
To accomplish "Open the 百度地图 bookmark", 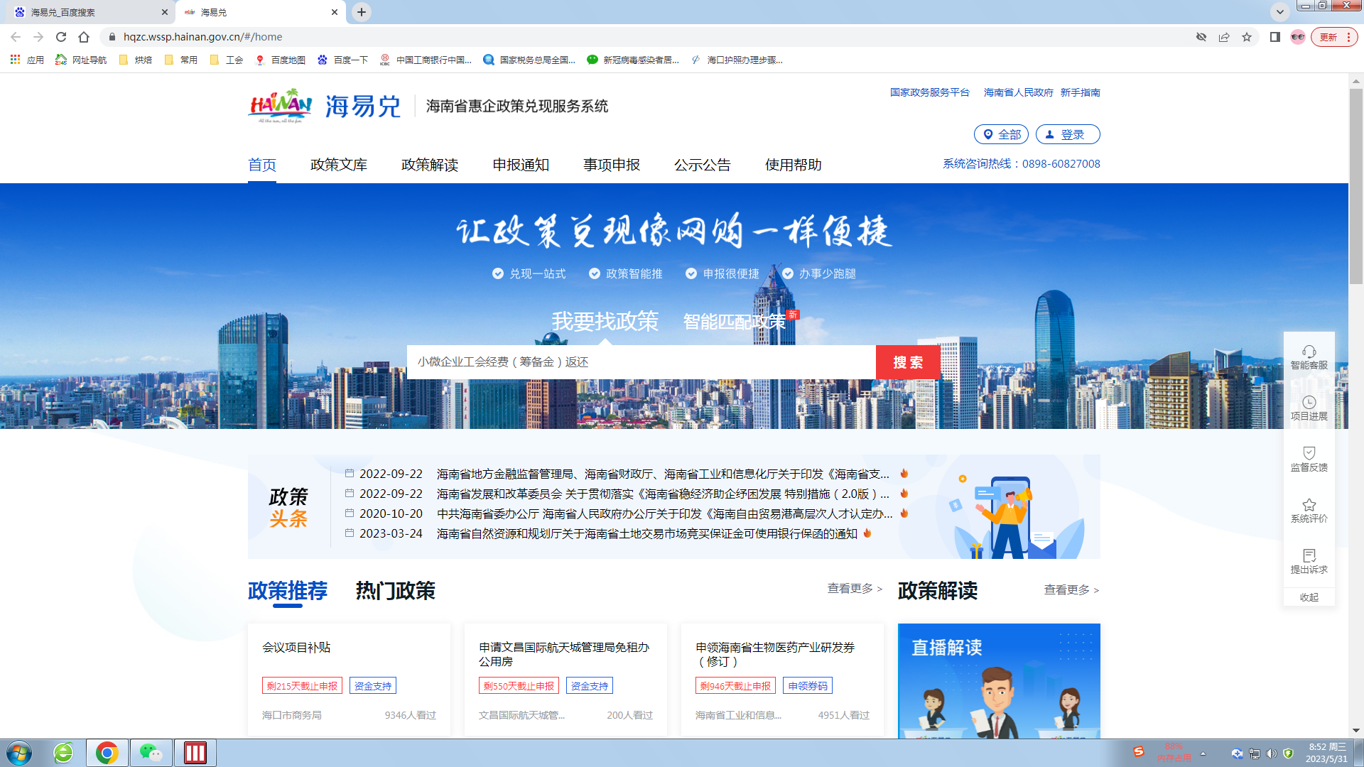I will [x=281, y=60].
